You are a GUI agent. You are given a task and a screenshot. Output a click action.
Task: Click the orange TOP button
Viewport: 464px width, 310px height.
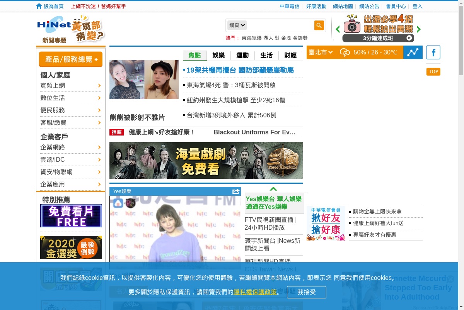tap(433, 71)
